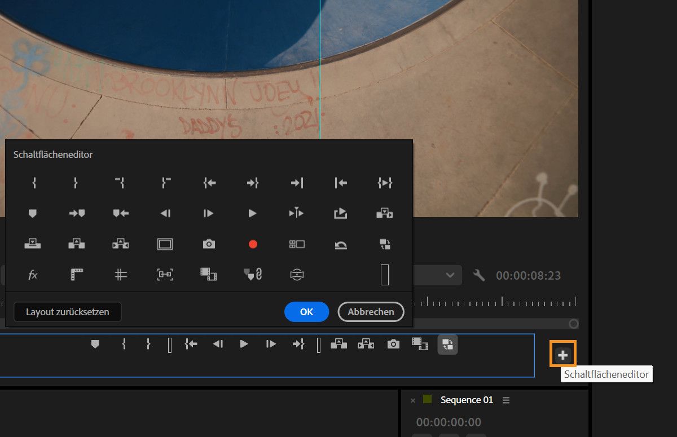Screen dimensions: 677x437
Task: Select VR Video Display icon in editor
Action: click(297, 275)
